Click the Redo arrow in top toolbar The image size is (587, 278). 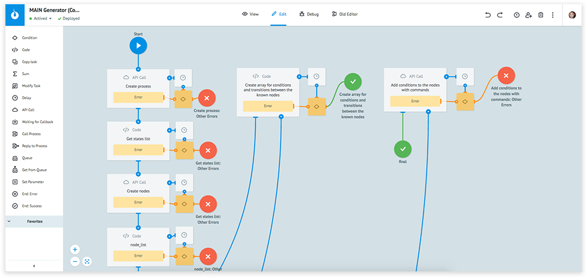(x=500, y=14)
